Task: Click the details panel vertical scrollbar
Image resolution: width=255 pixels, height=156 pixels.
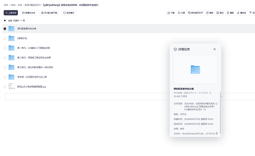Action: tap(220, 113)
